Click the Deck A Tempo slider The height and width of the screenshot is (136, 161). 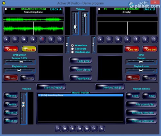(20, 62)
